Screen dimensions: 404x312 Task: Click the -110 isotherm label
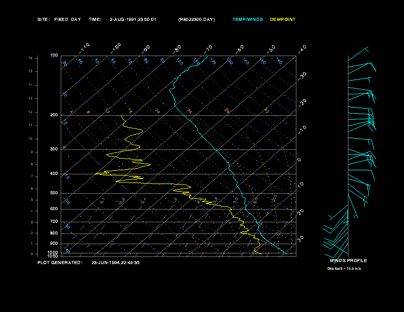84,48
